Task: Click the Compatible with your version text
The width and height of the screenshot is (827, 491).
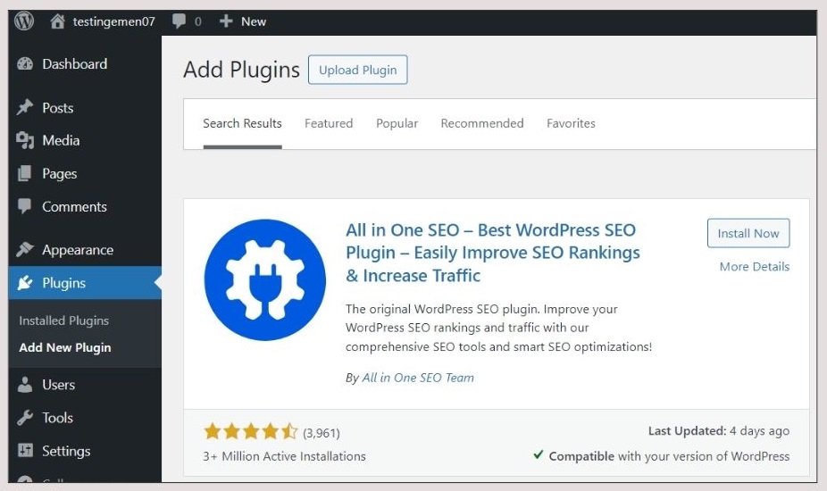Action: (x=669, y=456)
